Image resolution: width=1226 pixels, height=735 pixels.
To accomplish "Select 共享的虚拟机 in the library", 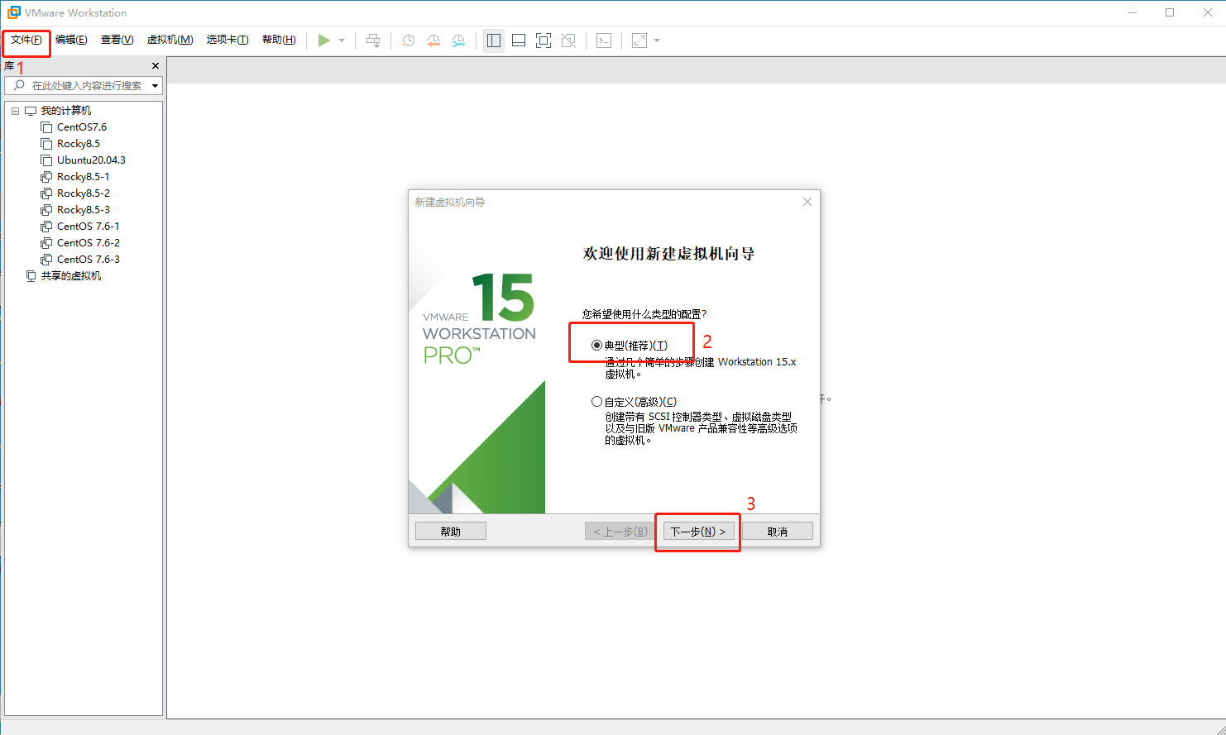I will coord(71,276).
